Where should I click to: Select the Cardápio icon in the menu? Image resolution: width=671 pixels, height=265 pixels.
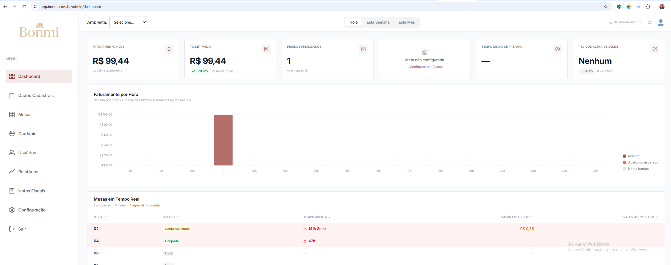(12, 134)
